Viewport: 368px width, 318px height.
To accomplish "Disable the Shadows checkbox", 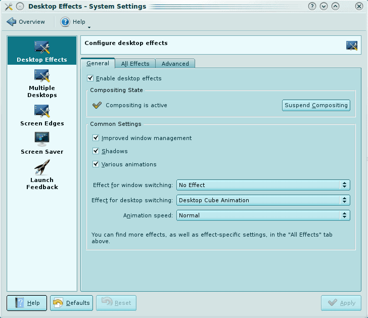I will tap(96, 151).
